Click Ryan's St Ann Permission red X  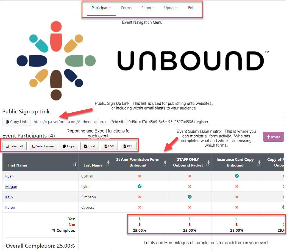coord(140,176)
